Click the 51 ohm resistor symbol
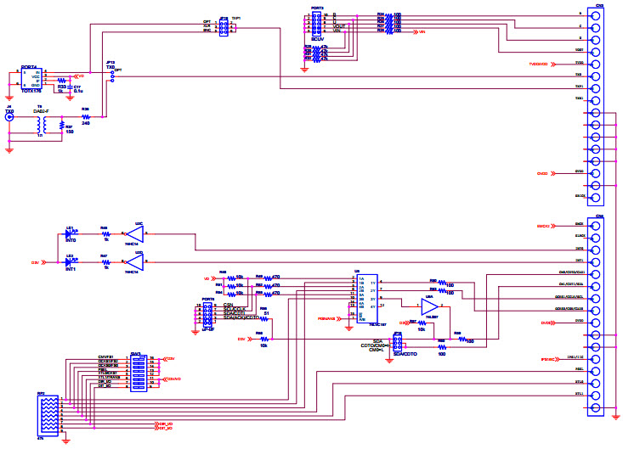 point(264,318)
